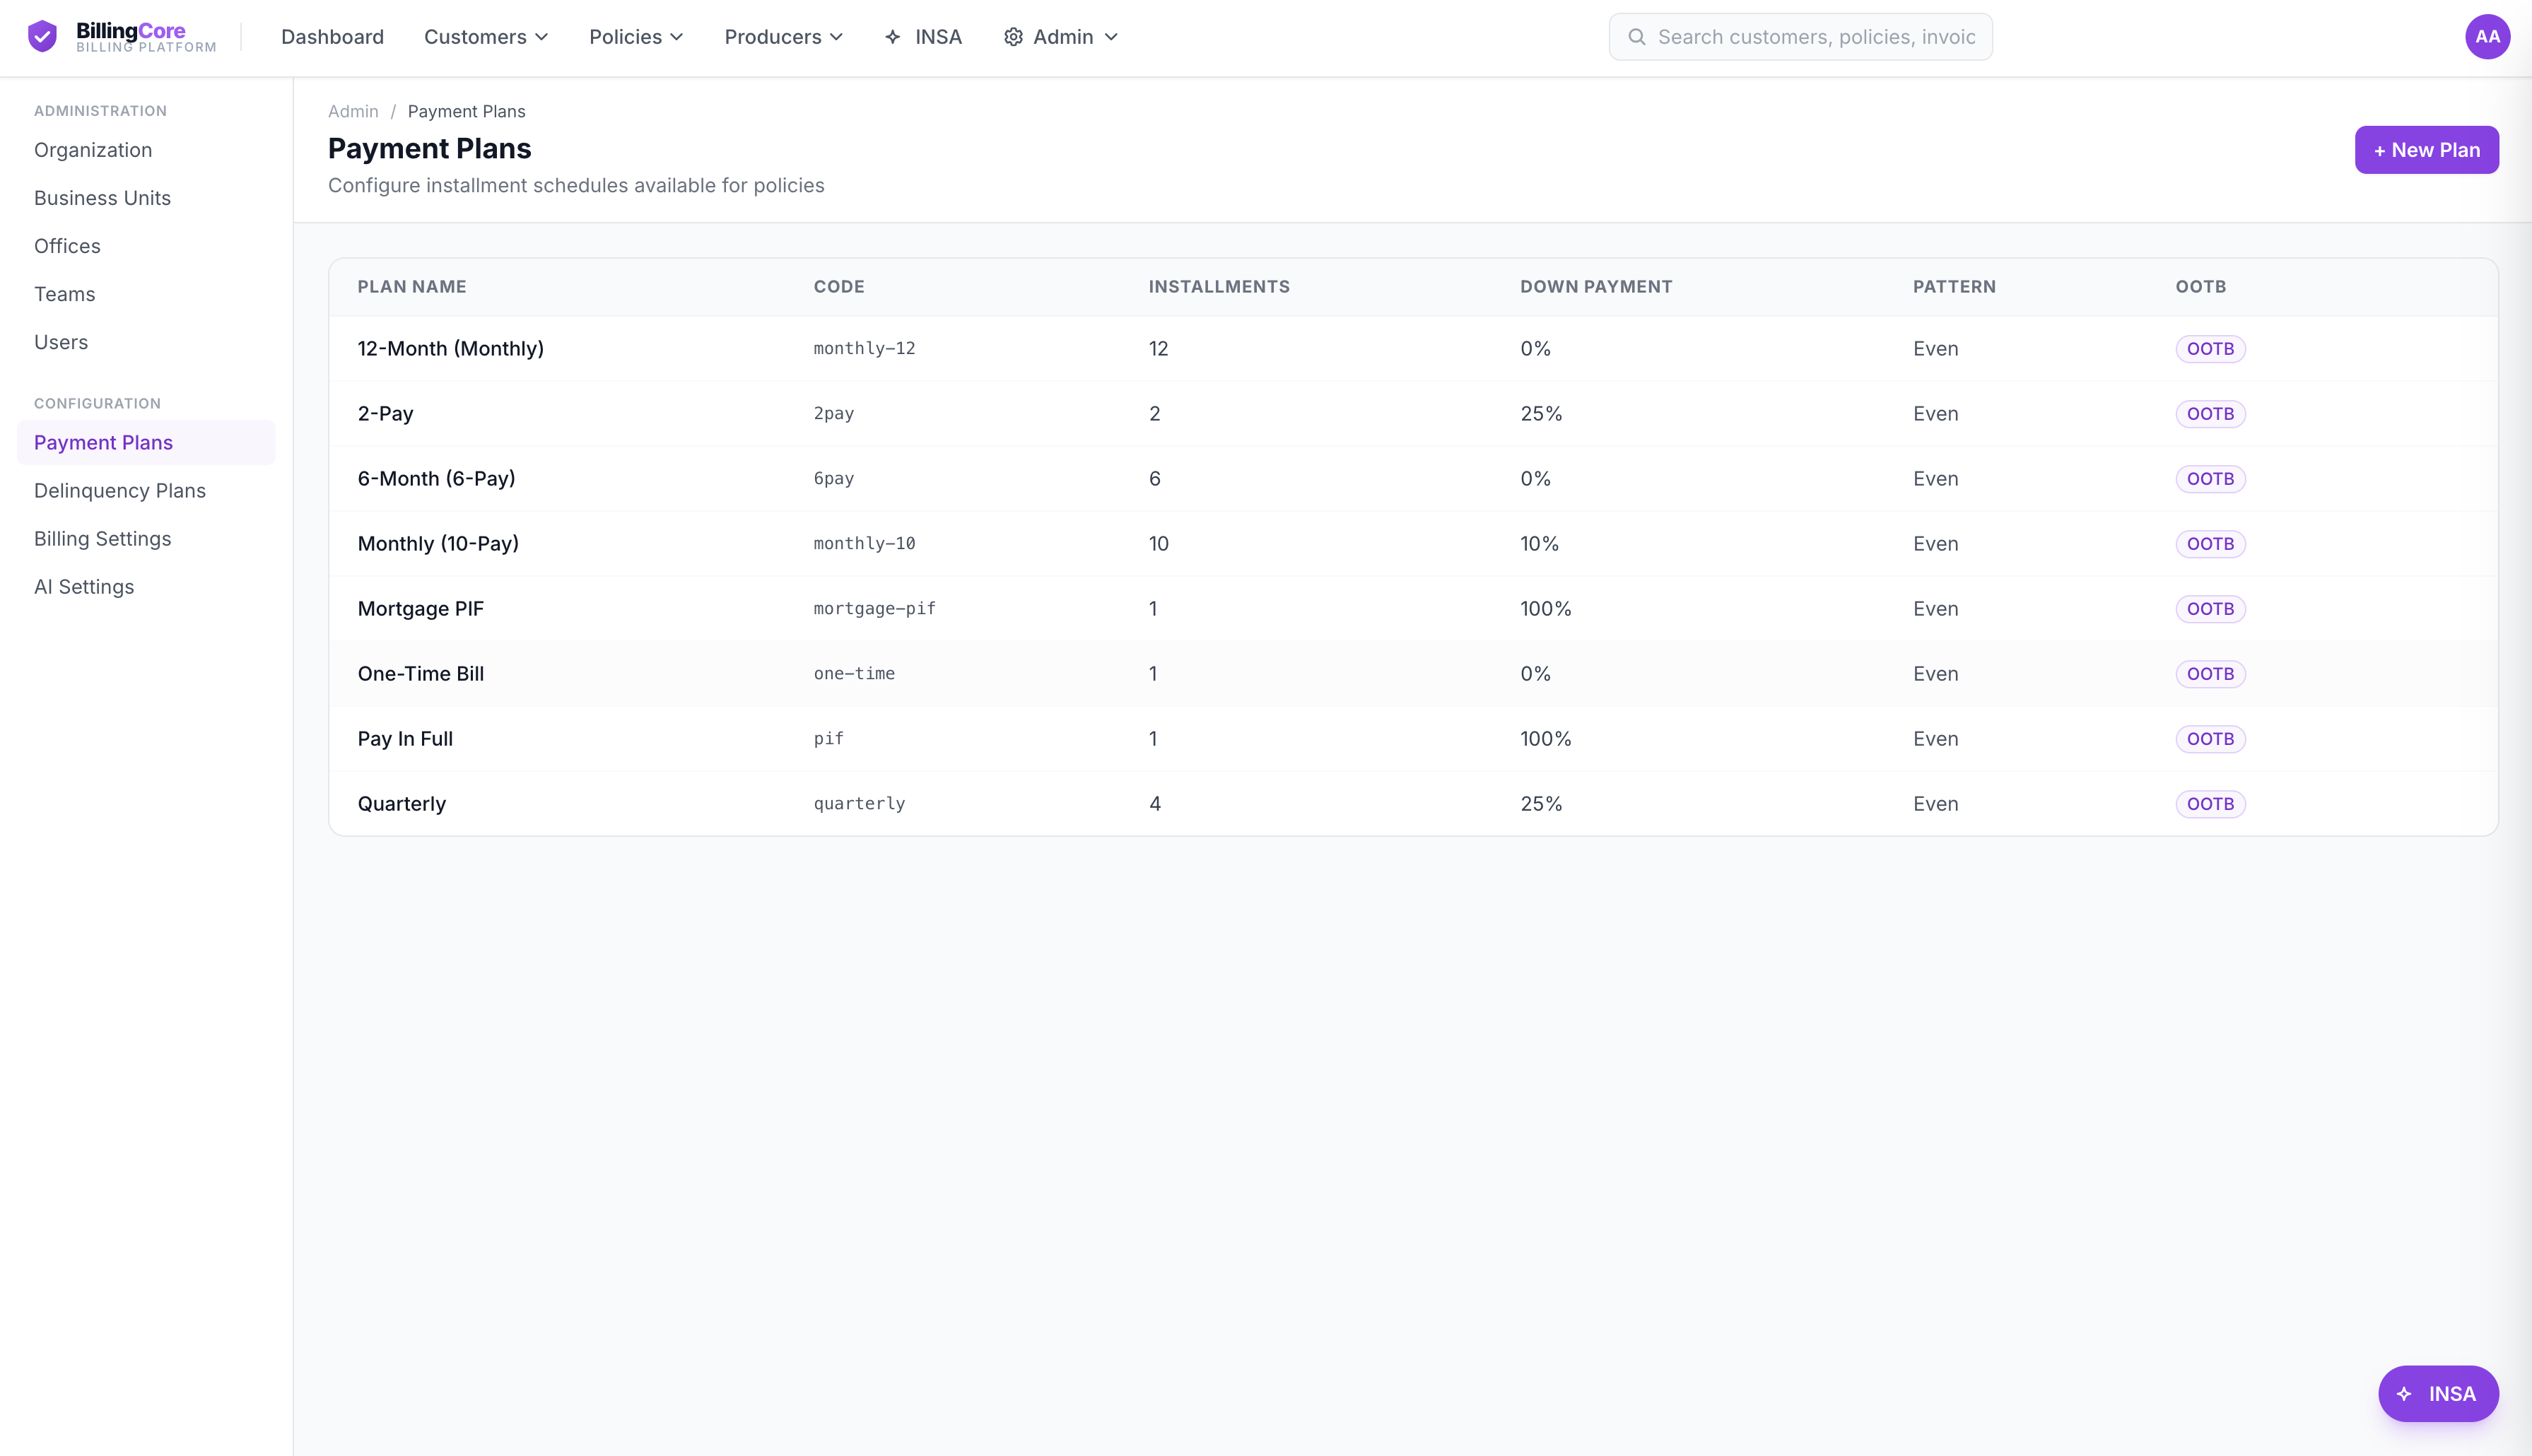Click the Down Payment column header

1596,286
